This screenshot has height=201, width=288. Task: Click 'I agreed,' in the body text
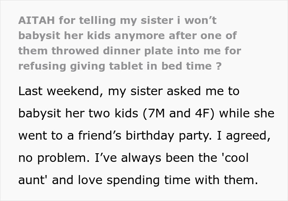244,136
